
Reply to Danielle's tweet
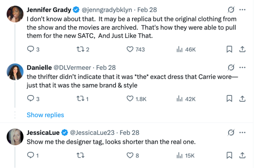tap(30, 99)
